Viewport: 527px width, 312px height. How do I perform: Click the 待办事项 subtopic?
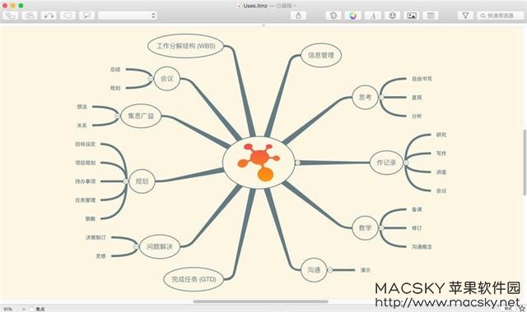86,181
